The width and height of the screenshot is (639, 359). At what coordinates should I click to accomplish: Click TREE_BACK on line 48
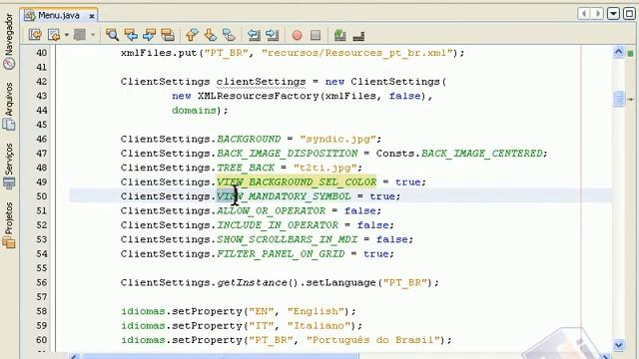coord(246,168)
